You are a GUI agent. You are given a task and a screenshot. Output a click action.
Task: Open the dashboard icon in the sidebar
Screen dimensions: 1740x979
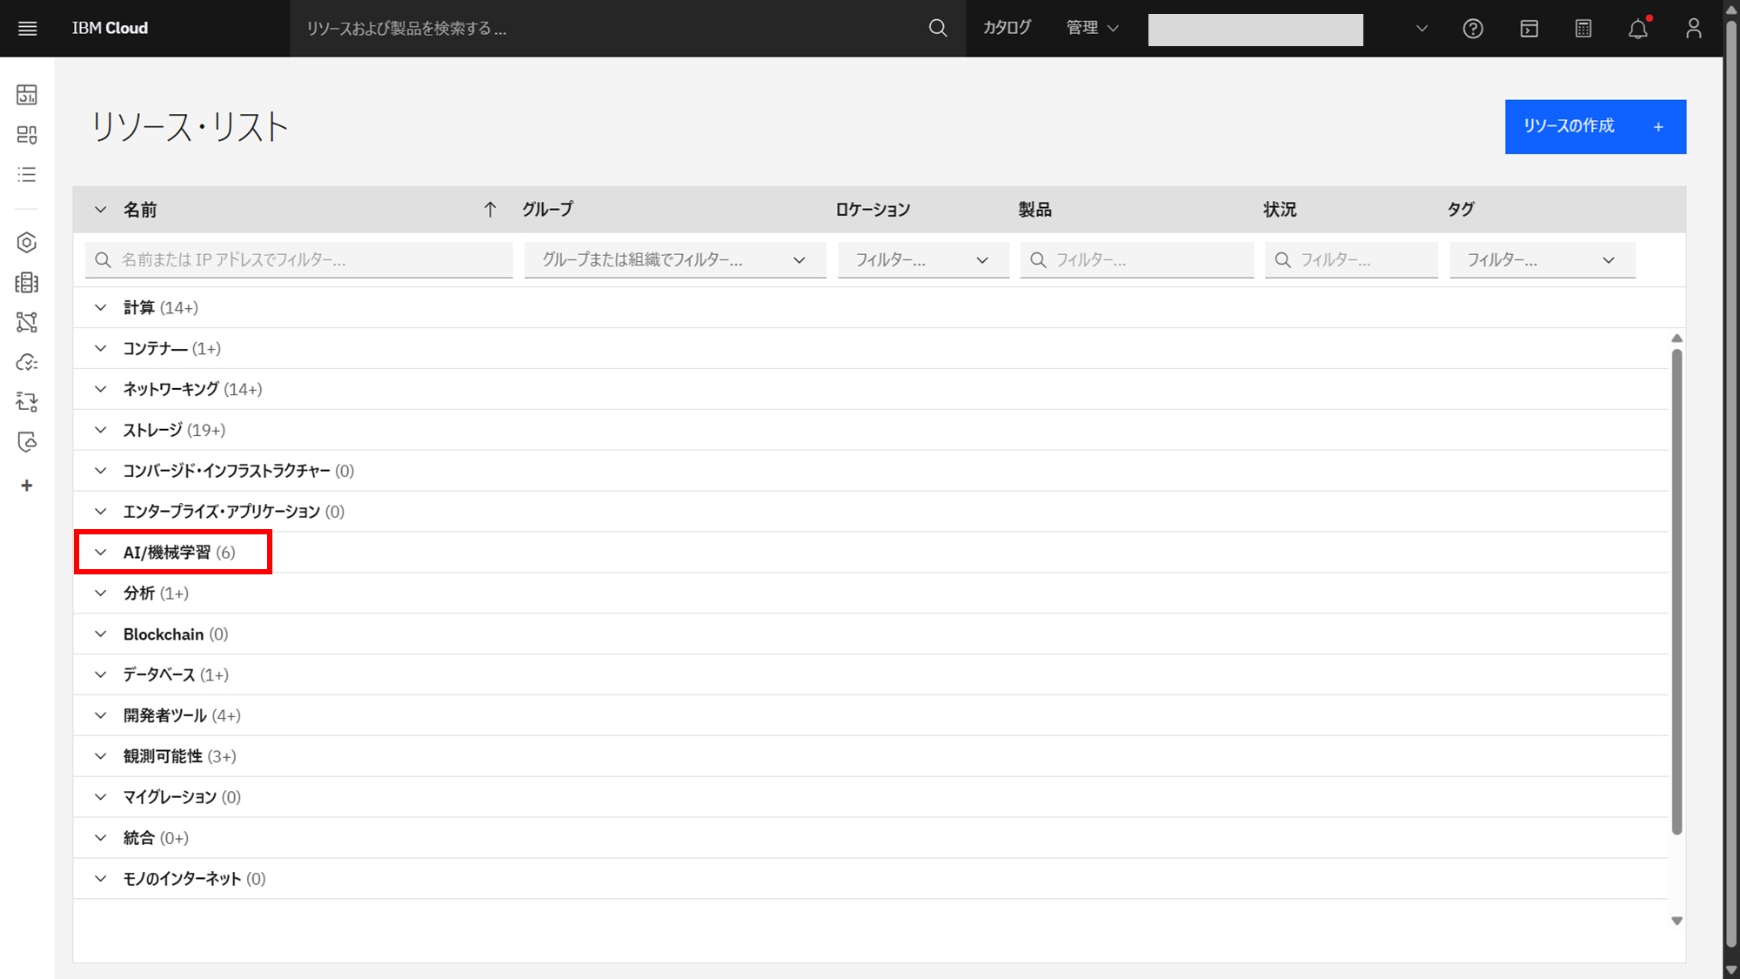[27, 95]
